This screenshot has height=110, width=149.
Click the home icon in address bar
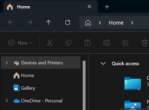pyautogui.click(x=88, y=23)
